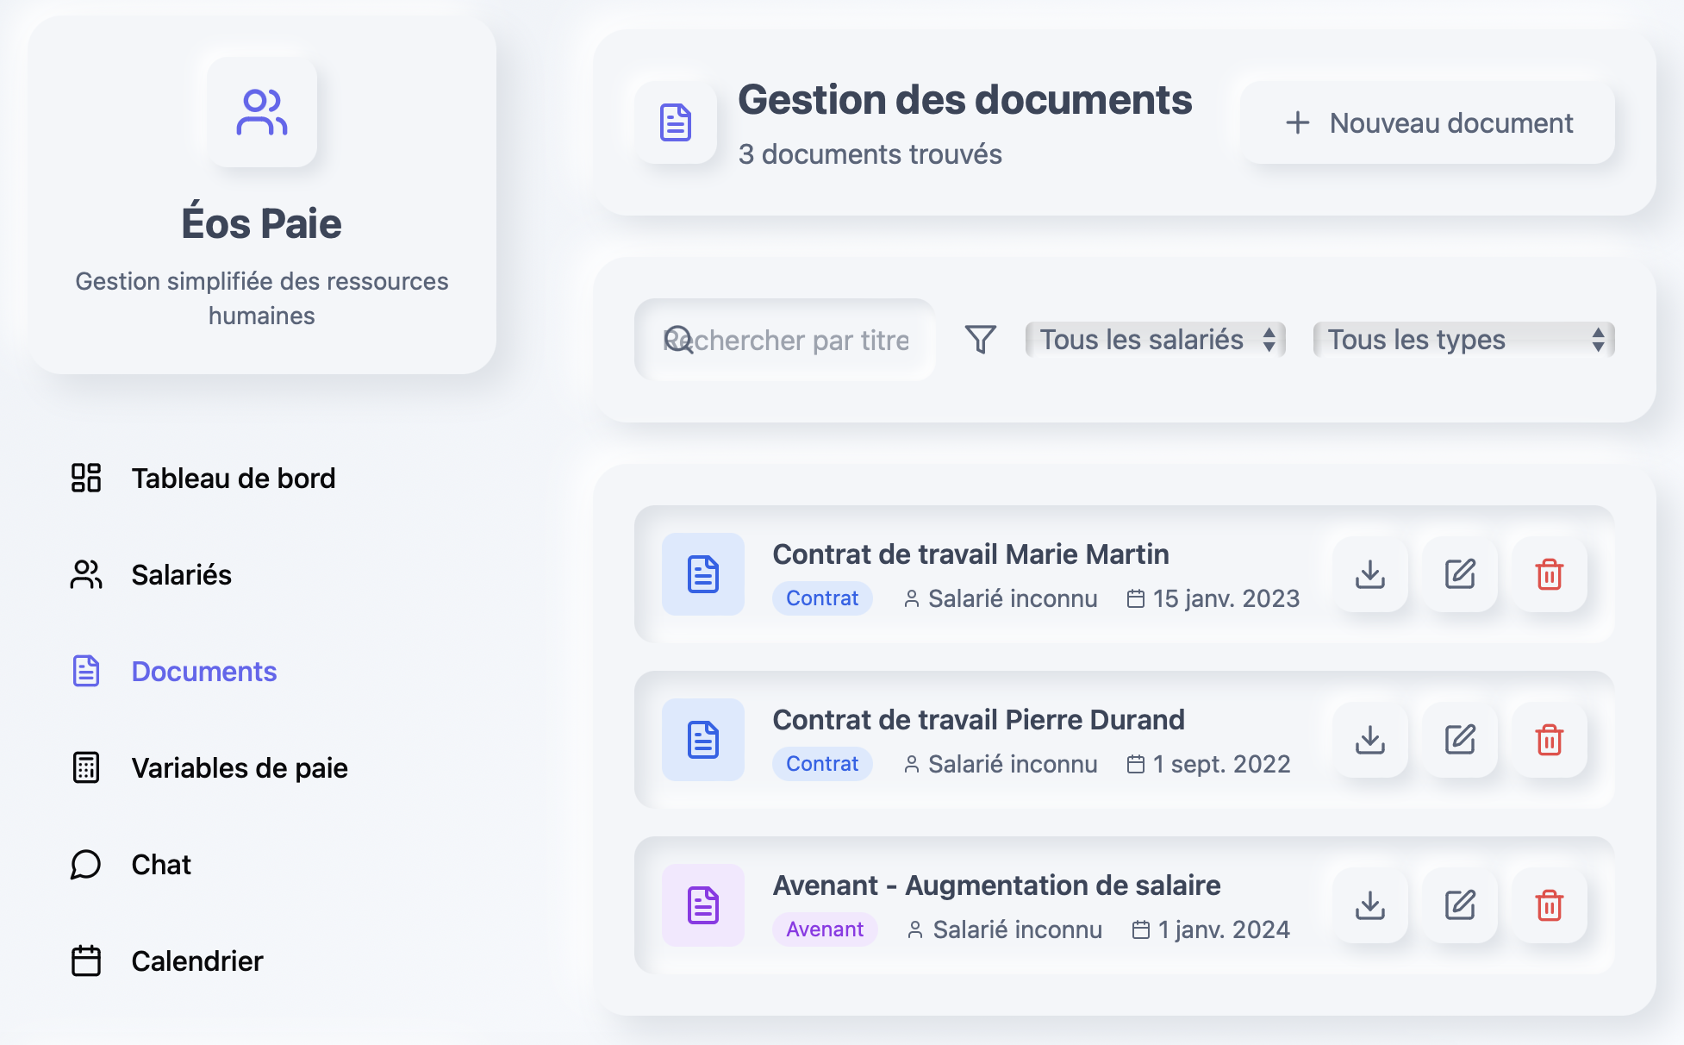Click the Calendrier calendar icon
This screenshot has width=1684, height=1045.
click(86, 961)
